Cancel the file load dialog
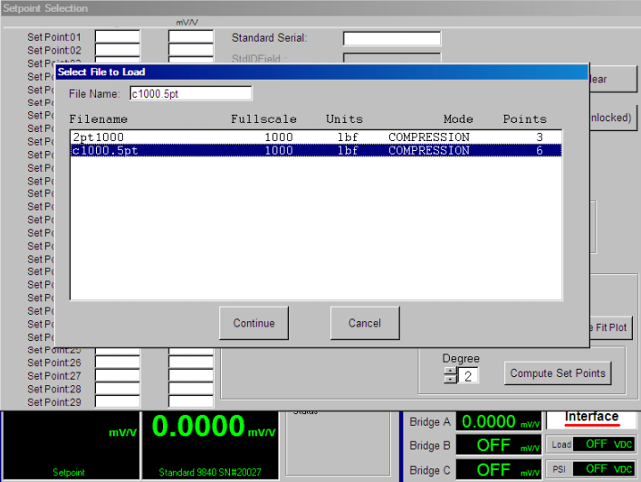Viewport: 641px width, 482px height. click(x=364, y=323)
